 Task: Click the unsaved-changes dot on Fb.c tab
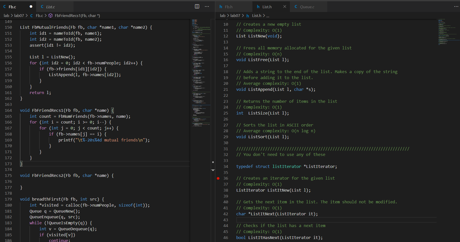31,6
